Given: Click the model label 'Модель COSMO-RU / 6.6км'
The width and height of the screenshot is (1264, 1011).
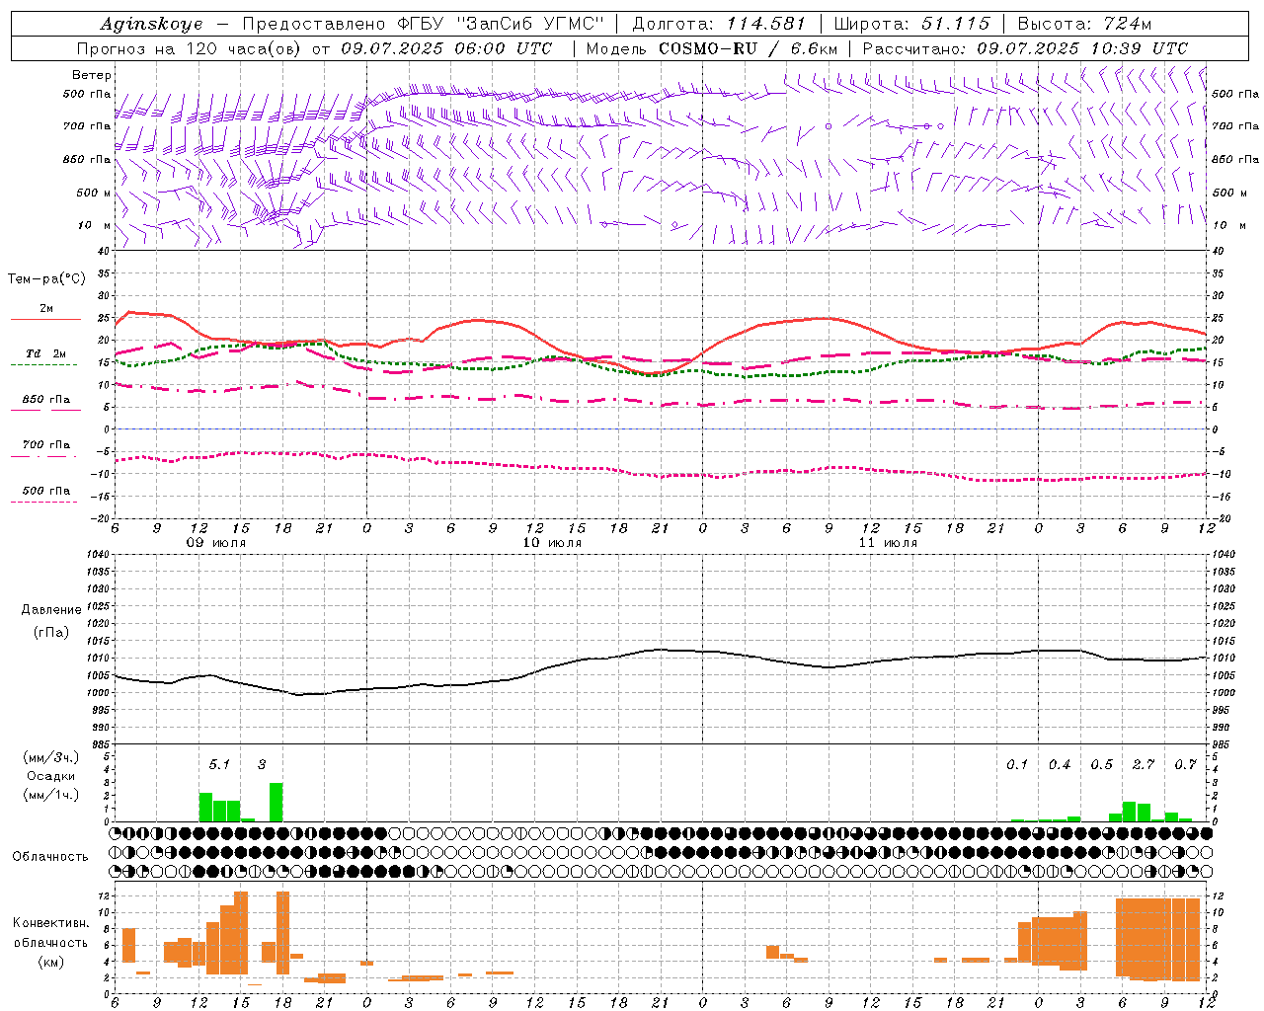Looking at the screenshot, I should click(x=711, y=48).
